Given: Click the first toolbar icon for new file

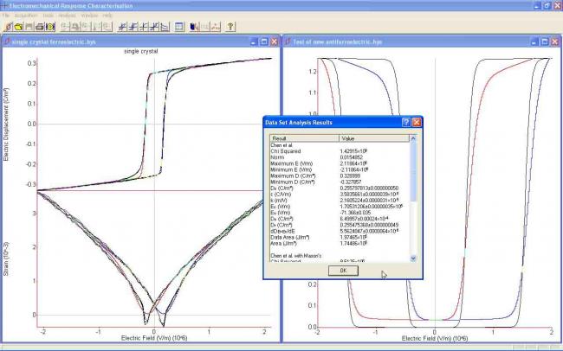Looking at the screenshot, I should click(7, 27).
